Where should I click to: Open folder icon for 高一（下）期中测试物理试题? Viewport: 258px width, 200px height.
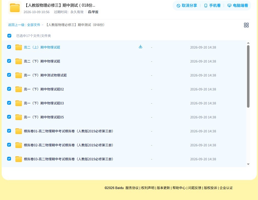click(19, 75)
